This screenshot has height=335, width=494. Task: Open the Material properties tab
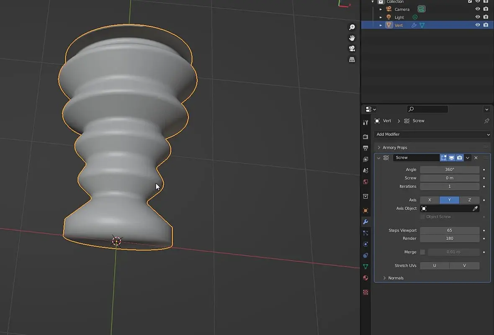[365, 278]
